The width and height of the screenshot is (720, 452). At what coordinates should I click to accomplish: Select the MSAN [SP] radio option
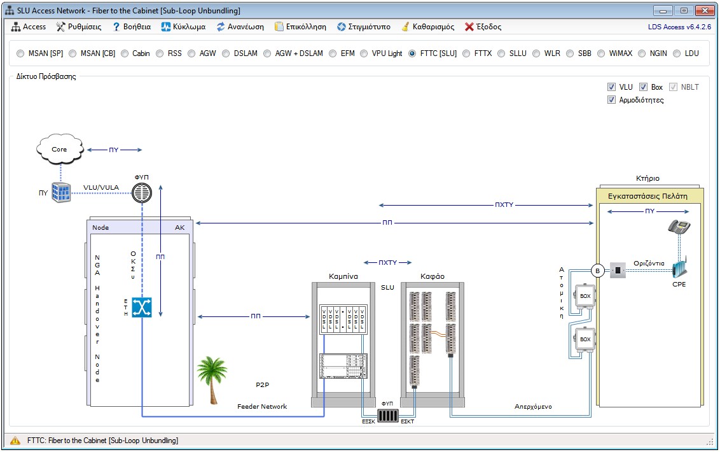click(21, 53)
